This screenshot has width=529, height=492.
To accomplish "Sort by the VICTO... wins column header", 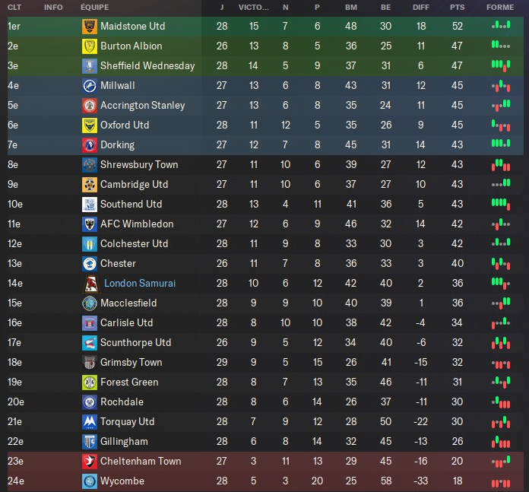I will [253, 7].
